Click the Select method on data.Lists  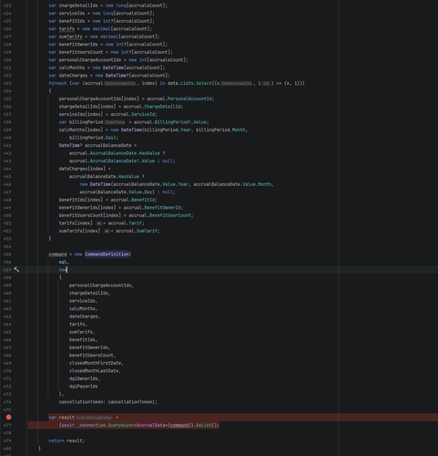click(204, 83)
